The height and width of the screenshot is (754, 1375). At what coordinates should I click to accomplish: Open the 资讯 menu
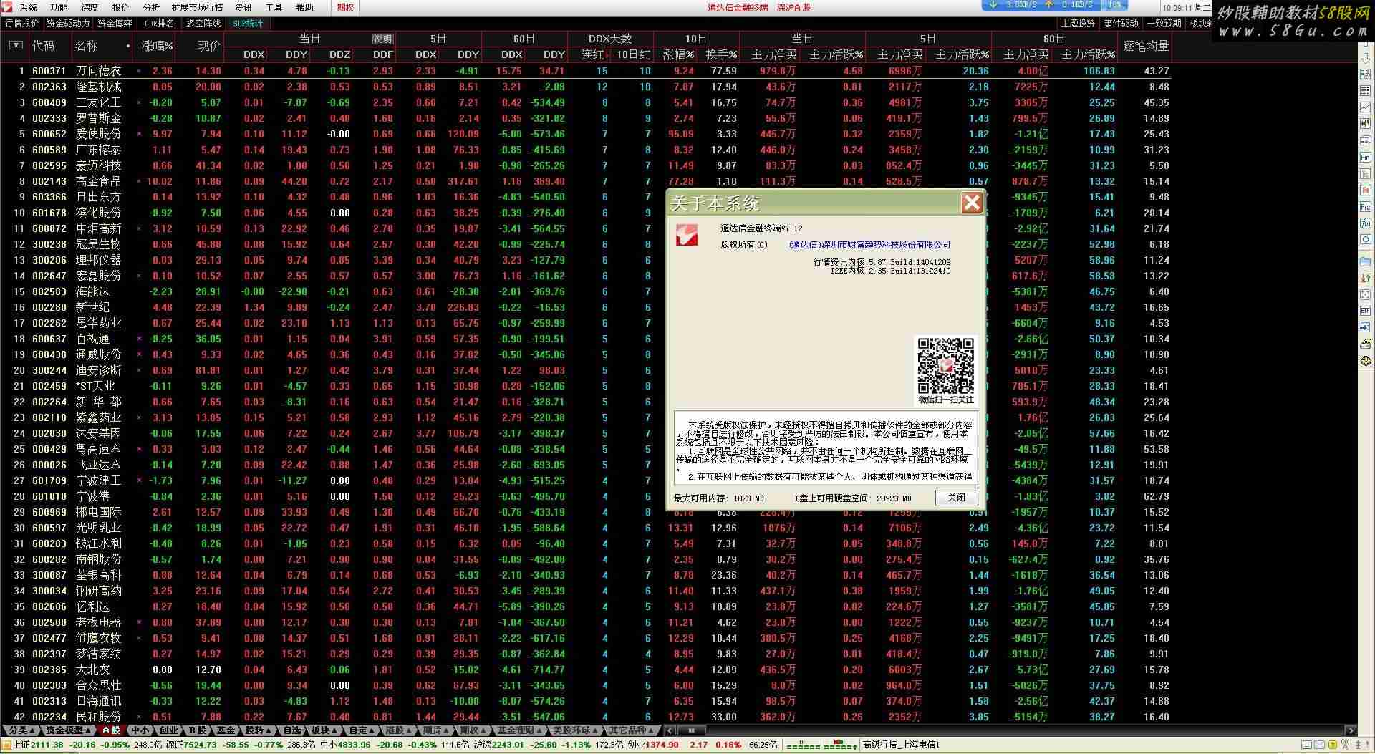243,8
